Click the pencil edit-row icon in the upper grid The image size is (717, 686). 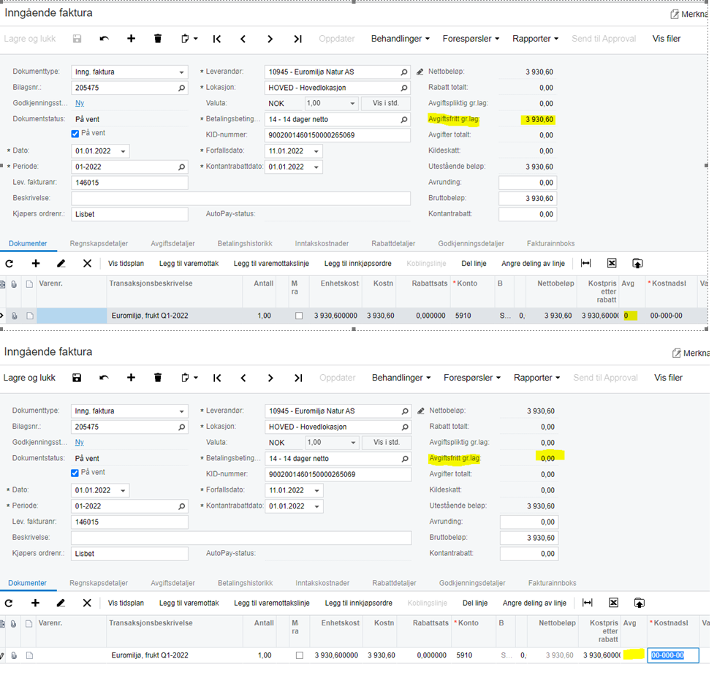(x=61, y=263)
